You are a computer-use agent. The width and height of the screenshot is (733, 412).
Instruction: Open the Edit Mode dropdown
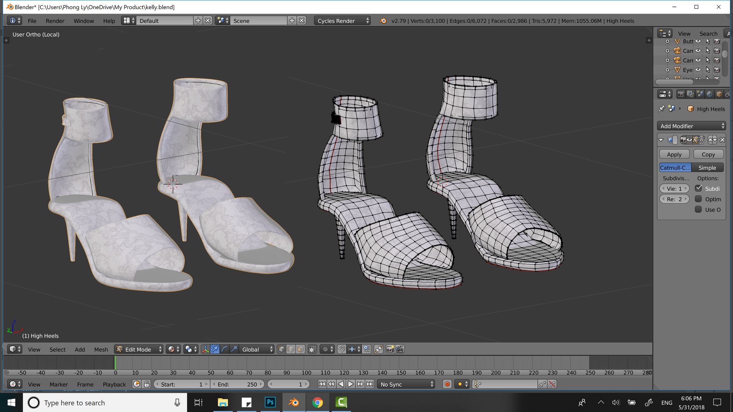(139, 349)
